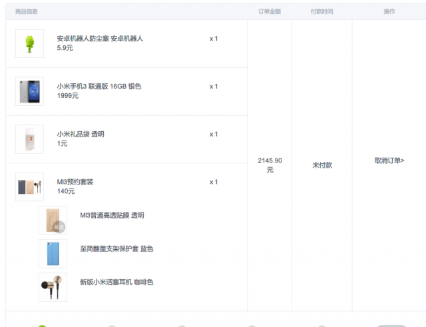Viewport: 426px width, 327px height.
Task: Click the 操作 column header
Action: tap(389, 11)
